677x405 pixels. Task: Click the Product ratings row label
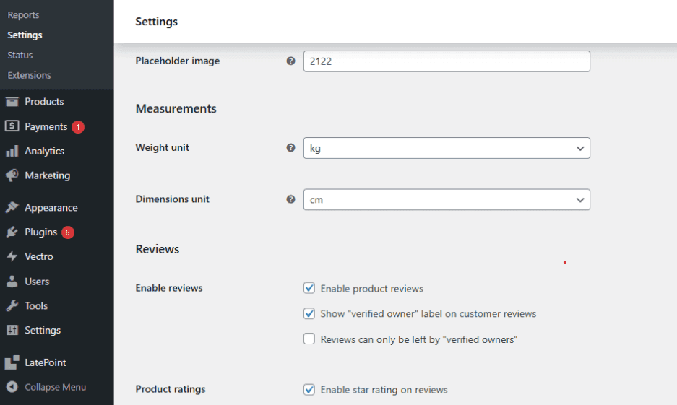[171, 389]
